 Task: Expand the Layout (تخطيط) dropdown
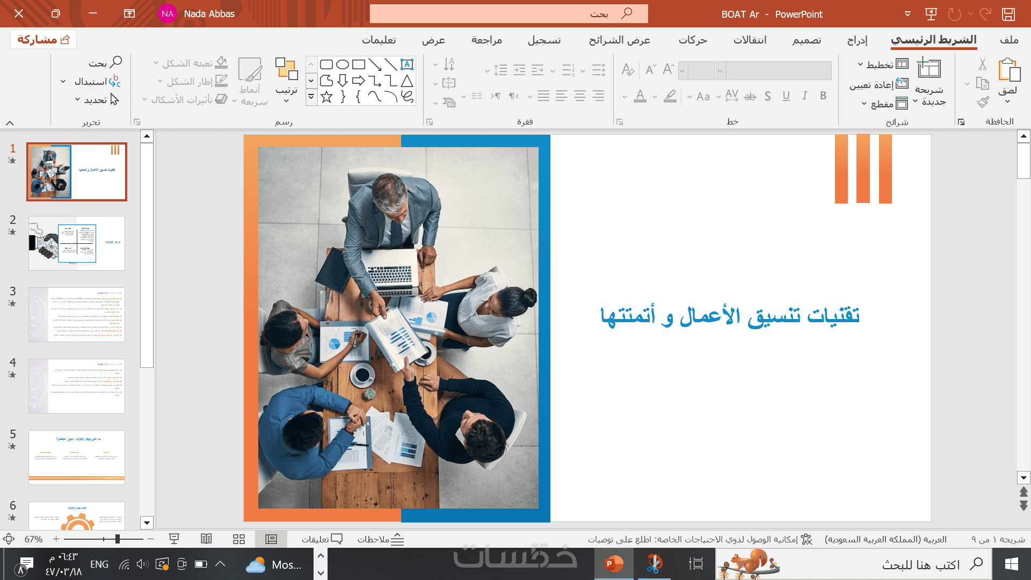[883, 64]
